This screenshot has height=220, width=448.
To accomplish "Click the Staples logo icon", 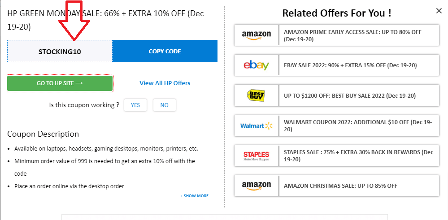I will [256, 156].
